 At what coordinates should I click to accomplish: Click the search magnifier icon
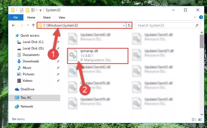pyautogui.click(x=197, y=25)
